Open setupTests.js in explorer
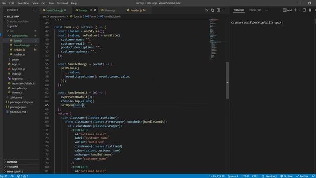316x178 pixels. (20, 88)
